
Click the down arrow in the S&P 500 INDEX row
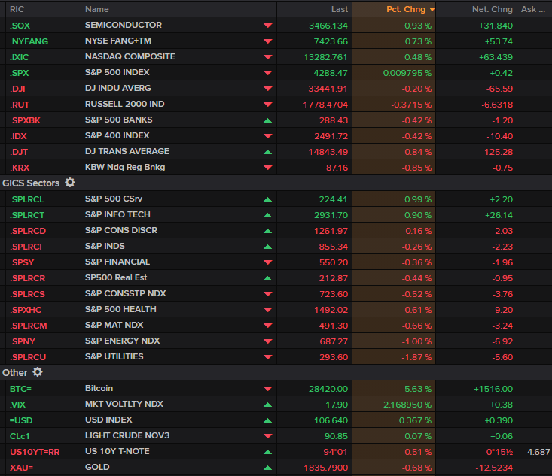click(268, 73)
